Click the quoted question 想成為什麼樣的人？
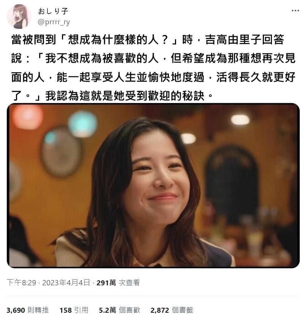305x315 pixels. (118, 40)
